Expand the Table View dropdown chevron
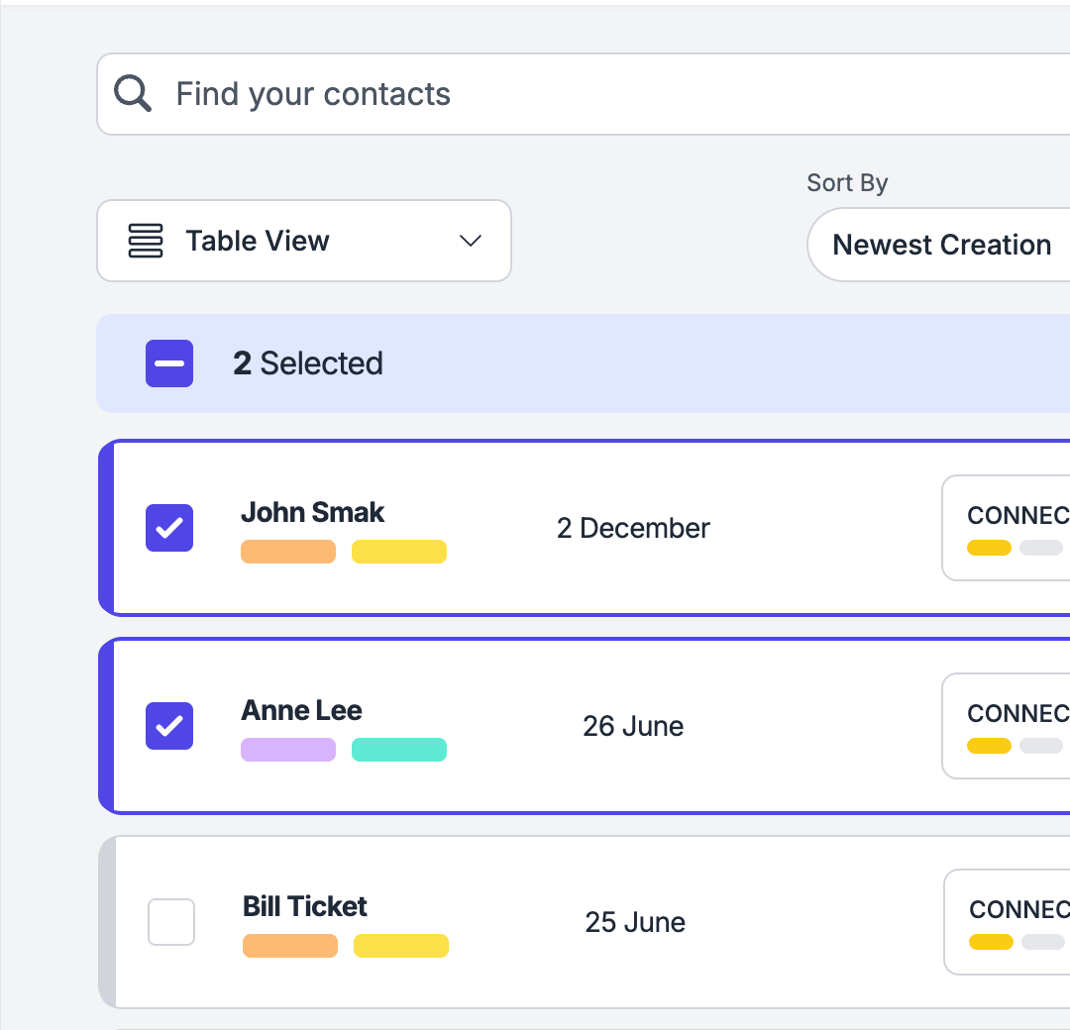The width and height of the screenshot is (1070, 1030). coord(471,241)
